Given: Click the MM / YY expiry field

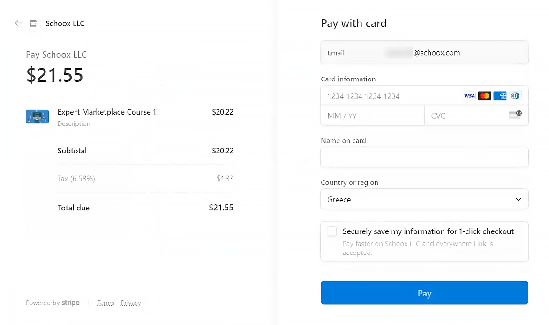Looking at the screenshot, I should [x=373, y=116].
